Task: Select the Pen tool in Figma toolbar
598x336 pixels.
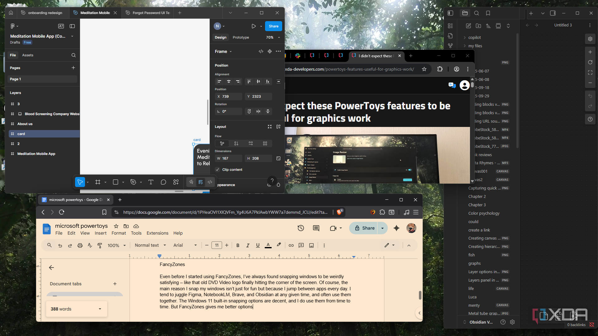Action: pos(133,182)
